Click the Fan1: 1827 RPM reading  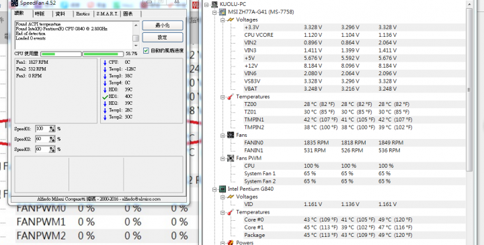point(32,62)
